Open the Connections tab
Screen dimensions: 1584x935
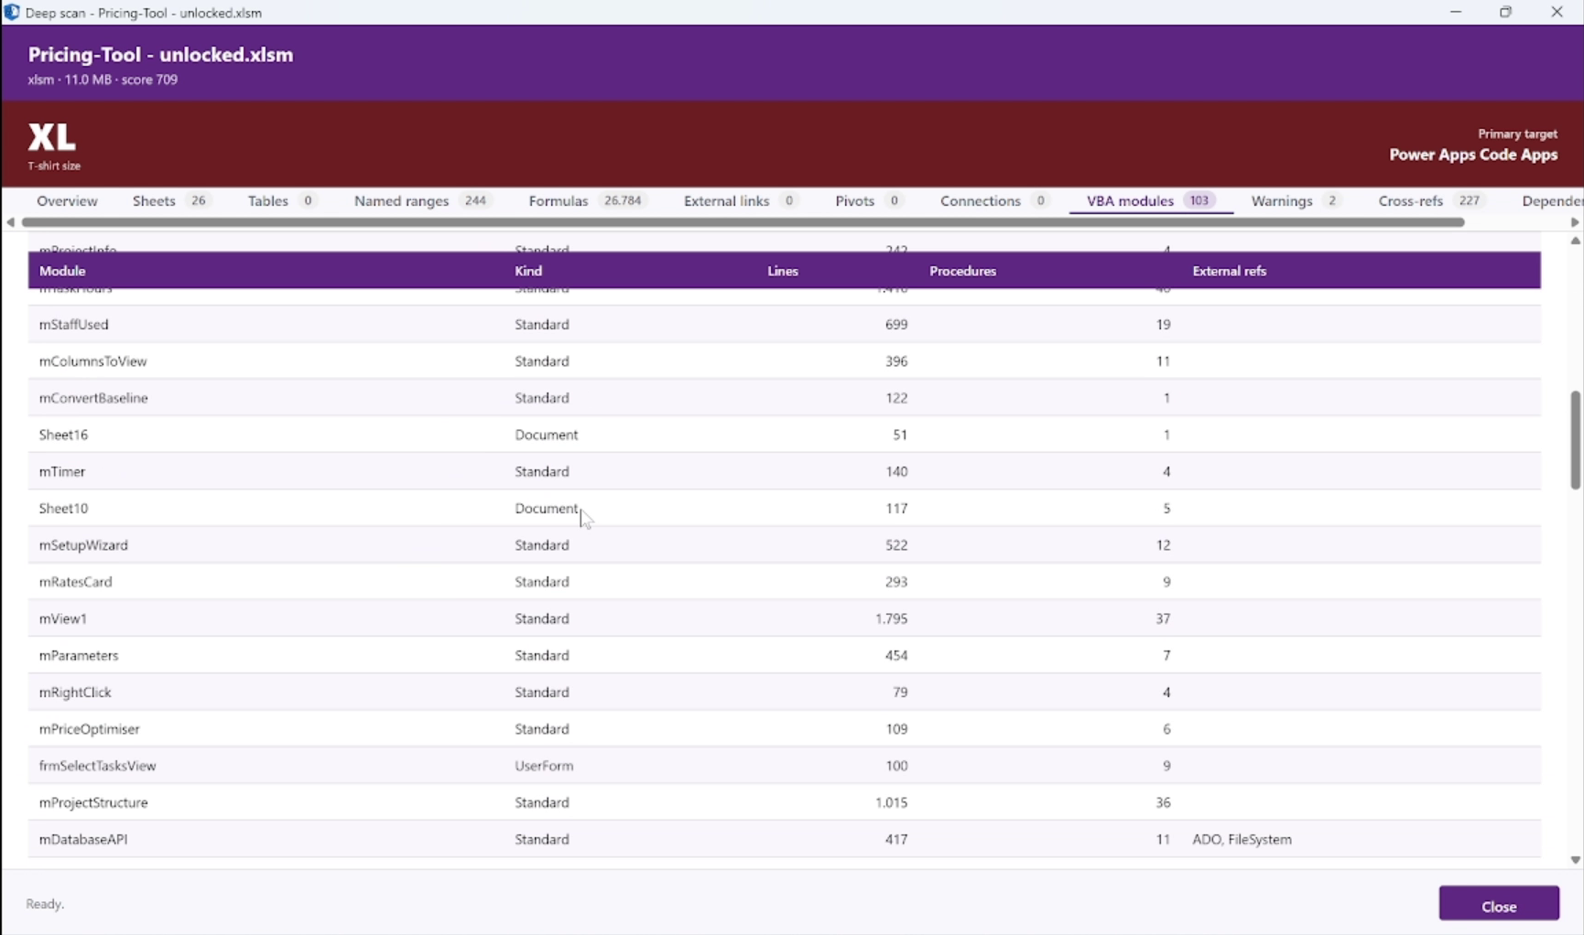[993, 200]
